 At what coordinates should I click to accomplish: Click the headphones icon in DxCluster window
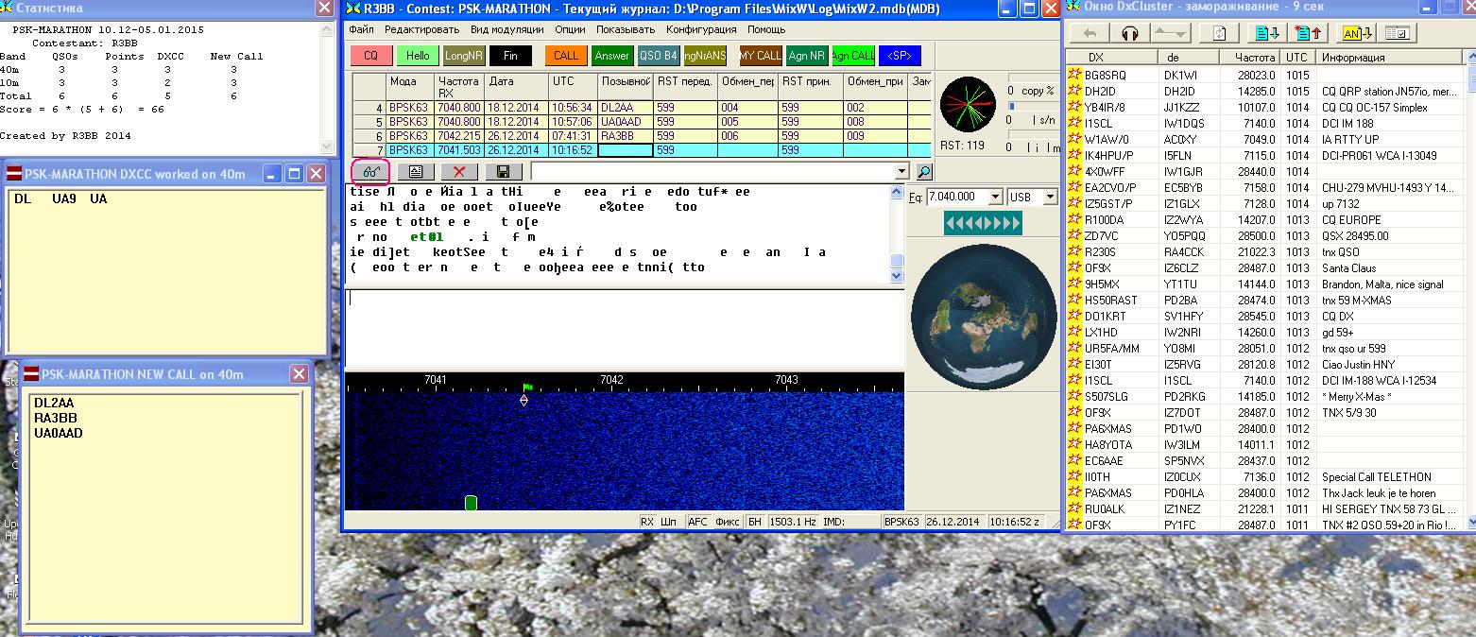pyautogui.click(x=1130, y=33)
